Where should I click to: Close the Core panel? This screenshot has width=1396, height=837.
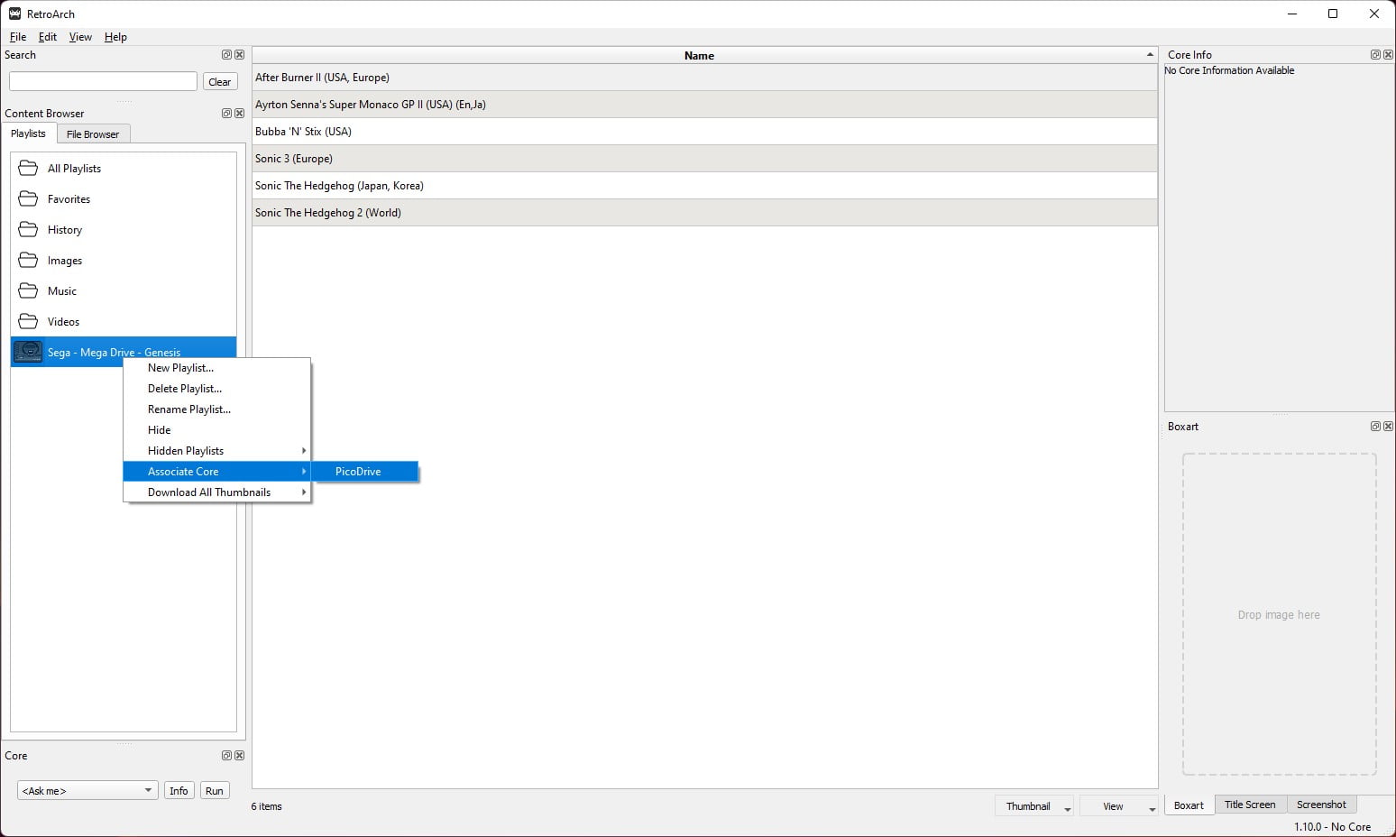(239, 756)
